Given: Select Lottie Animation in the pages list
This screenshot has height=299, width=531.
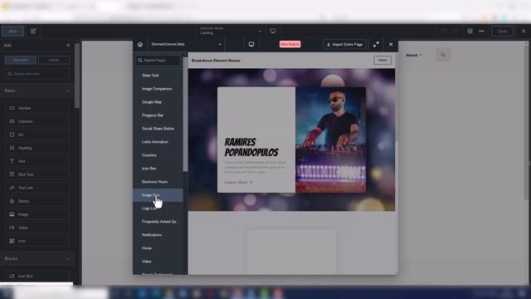Looking at the screenshot, I should pyautogui.click(x=158, y=142).
